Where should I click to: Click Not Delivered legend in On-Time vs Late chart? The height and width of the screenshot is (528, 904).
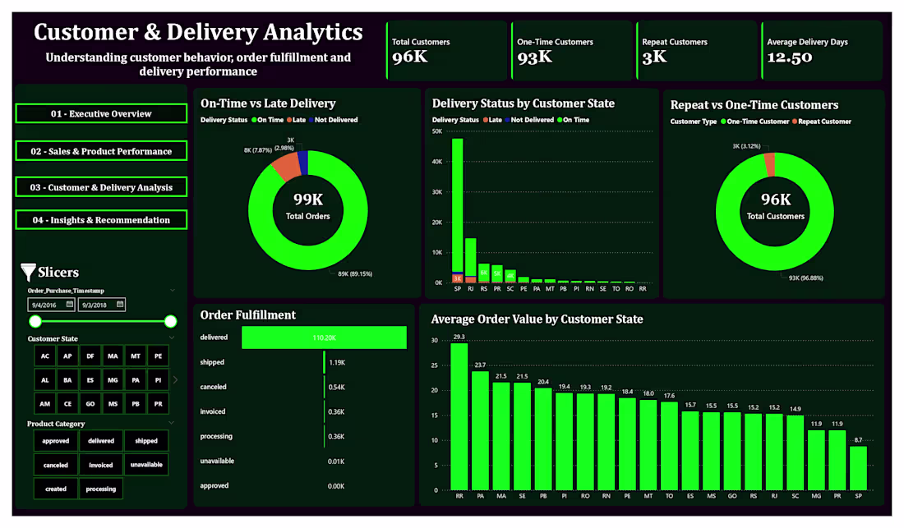point(333,120)
